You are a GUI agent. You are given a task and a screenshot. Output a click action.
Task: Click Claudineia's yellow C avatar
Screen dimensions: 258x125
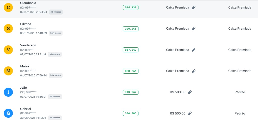tap(8, 8)
